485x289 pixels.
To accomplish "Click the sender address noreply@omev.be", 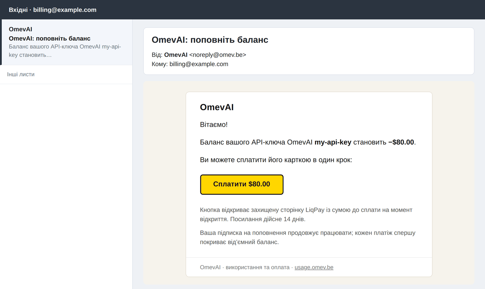I will pyautogui.click(x=218, y=55).
